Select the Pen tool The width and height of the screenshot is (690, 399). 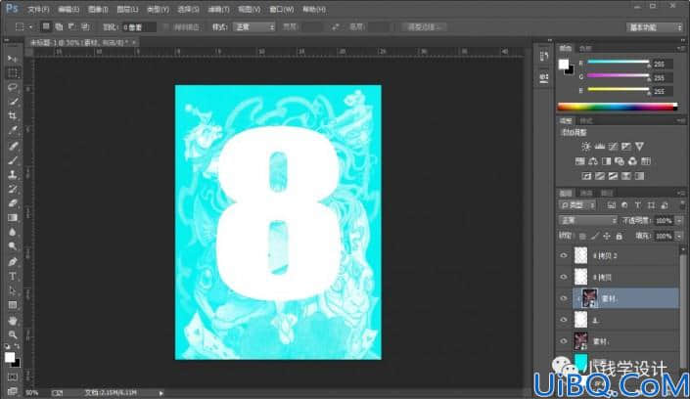click(13, 262)
